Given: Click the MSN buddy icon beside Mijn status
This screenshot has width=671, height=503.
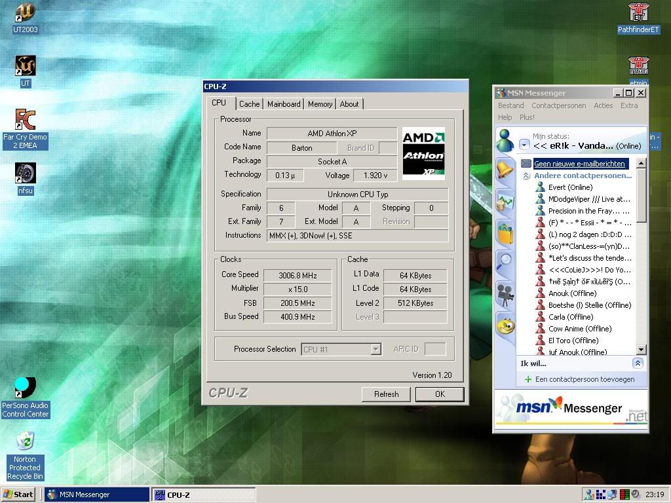Looking at the screenshot, I should pyautogui.click(x=505, y=141).
